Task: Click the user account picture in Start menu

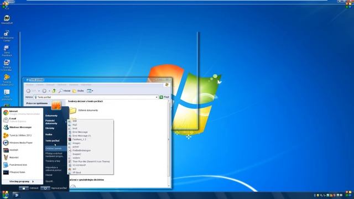Action: [56, 105]
